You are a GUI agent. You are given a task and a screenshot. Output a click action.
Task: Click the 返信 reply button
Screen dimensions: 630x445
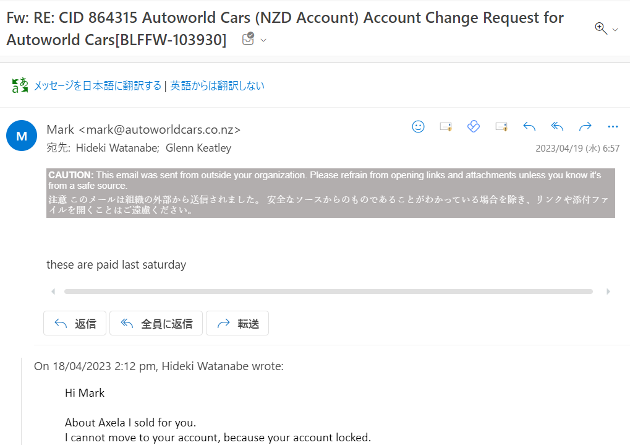coord(75,323)
